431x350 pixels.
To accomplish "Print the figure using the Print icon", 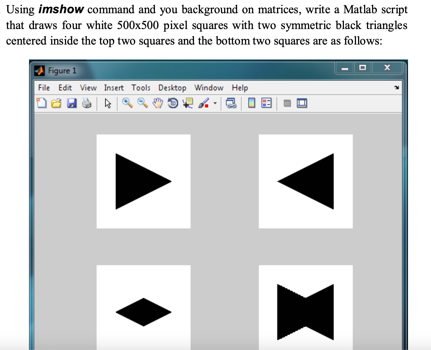I will click(x=87, y=103).
